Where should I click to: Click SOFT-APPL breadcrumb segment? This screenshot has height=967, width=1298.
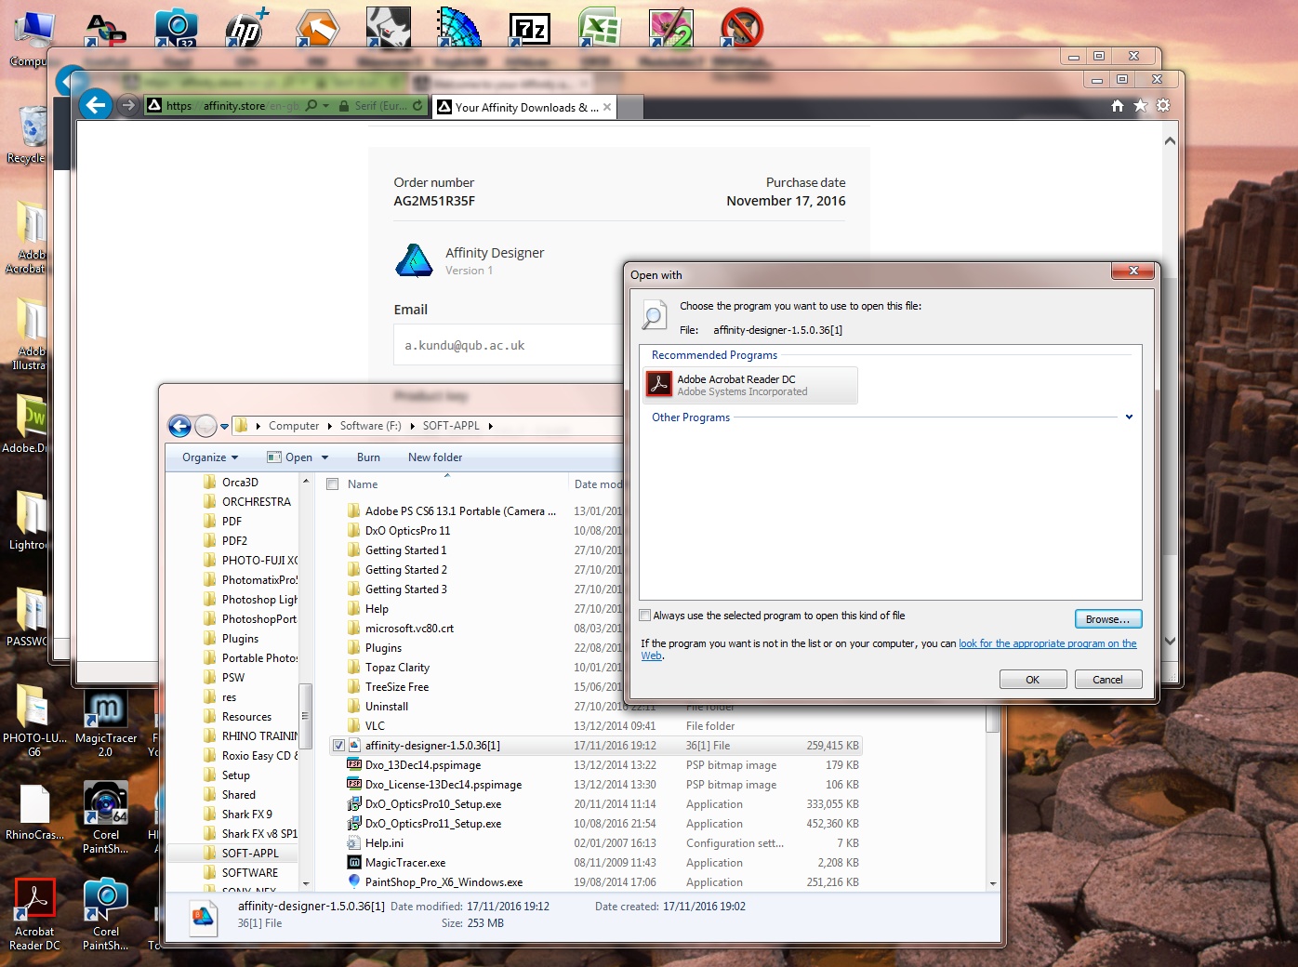(x=451, y=426)
